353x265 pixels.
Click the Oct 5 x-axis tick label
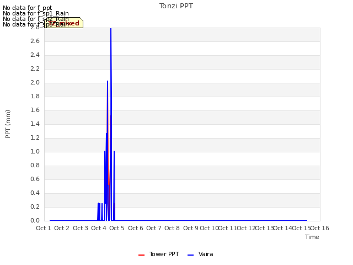point(117,228)
